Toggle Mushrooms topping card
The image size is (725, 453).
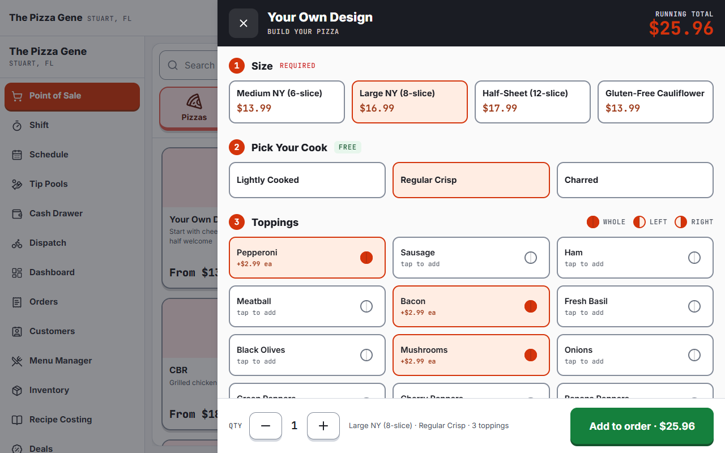471,355
